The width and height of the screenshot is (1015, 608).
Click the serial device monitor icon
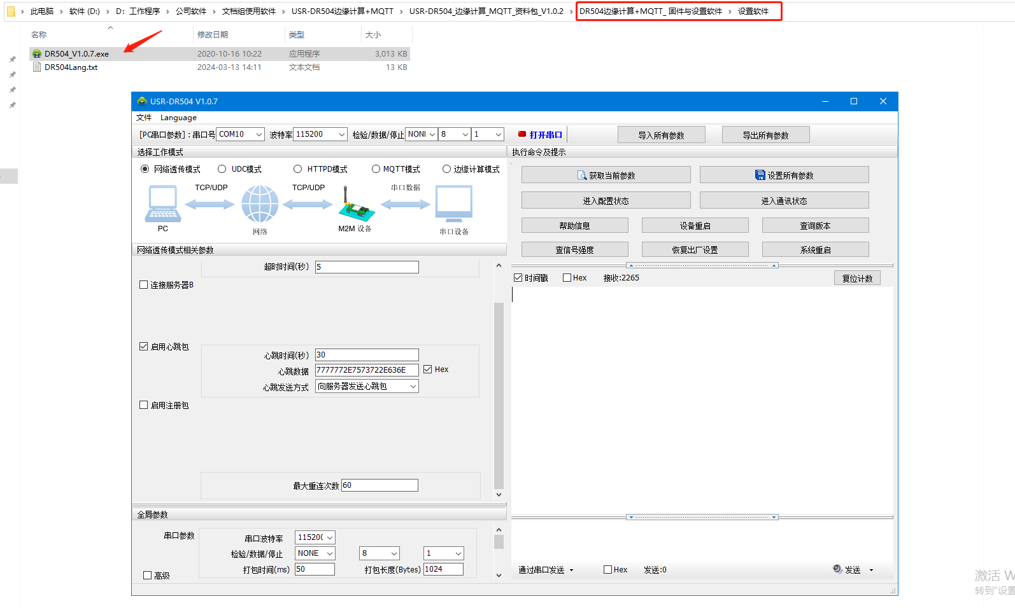click(454, 204)
